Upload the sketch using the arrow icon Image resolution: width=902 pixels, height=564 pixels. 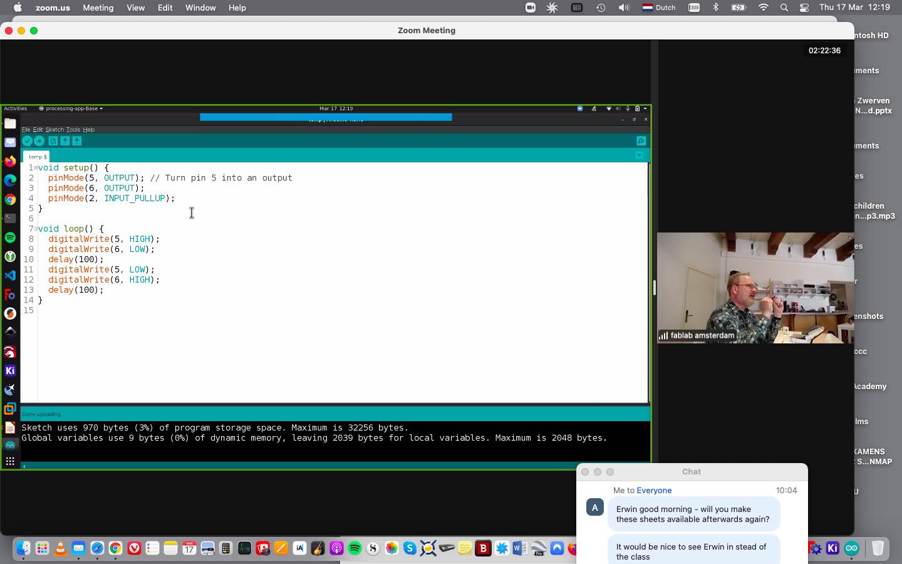(40, 141)
